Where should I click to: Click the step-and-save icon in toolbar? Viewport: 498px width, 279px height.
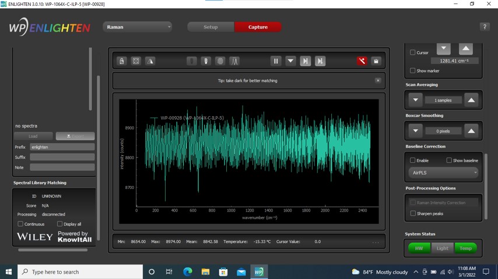(320, 61)
